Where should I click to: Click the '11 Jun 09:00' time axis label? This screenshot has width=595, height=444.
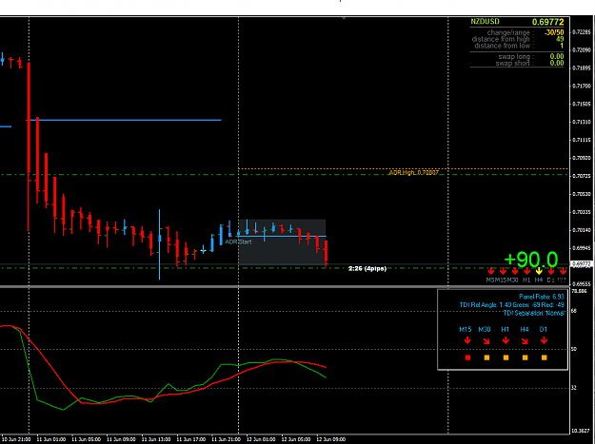pyautogui.click(x=121, y=439)
